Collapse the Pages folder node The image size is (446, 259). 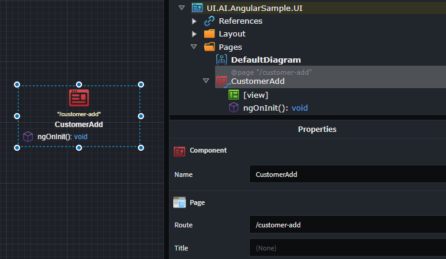(x=194, y=47)
